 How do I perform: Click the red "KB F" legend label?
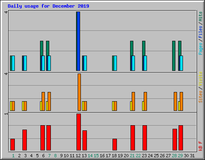pos(200,146)
